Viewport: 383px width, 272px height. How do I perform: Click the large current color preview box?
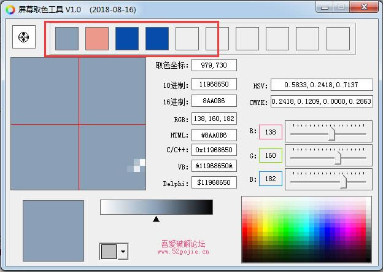coord(53,230)
